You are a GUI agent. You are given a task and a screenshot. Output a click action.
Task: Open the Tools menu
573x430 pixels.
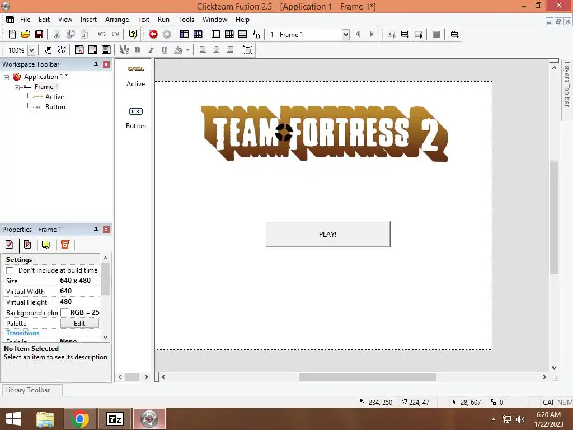pyautogui.click(x=186, y=20)
